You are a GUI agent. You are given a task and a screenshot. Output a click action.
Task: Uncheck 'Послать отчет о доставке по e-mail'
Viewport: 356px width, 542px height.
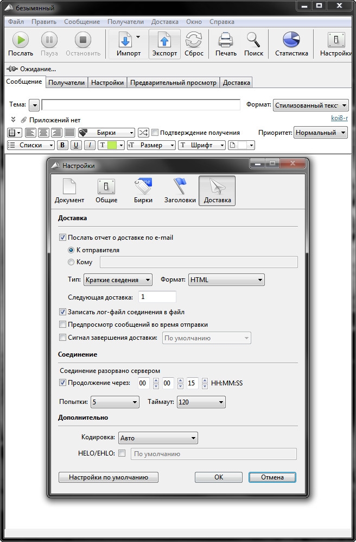point(62,238)
